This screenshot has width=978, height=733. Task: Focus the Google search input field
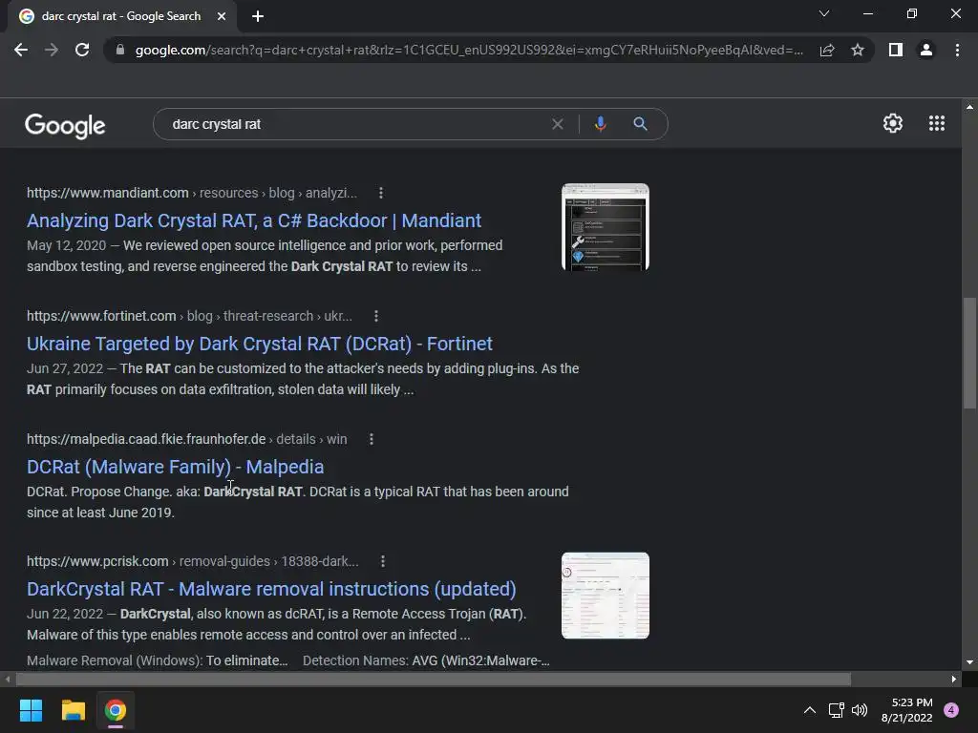pyautogui.click(x=355, y=124)
